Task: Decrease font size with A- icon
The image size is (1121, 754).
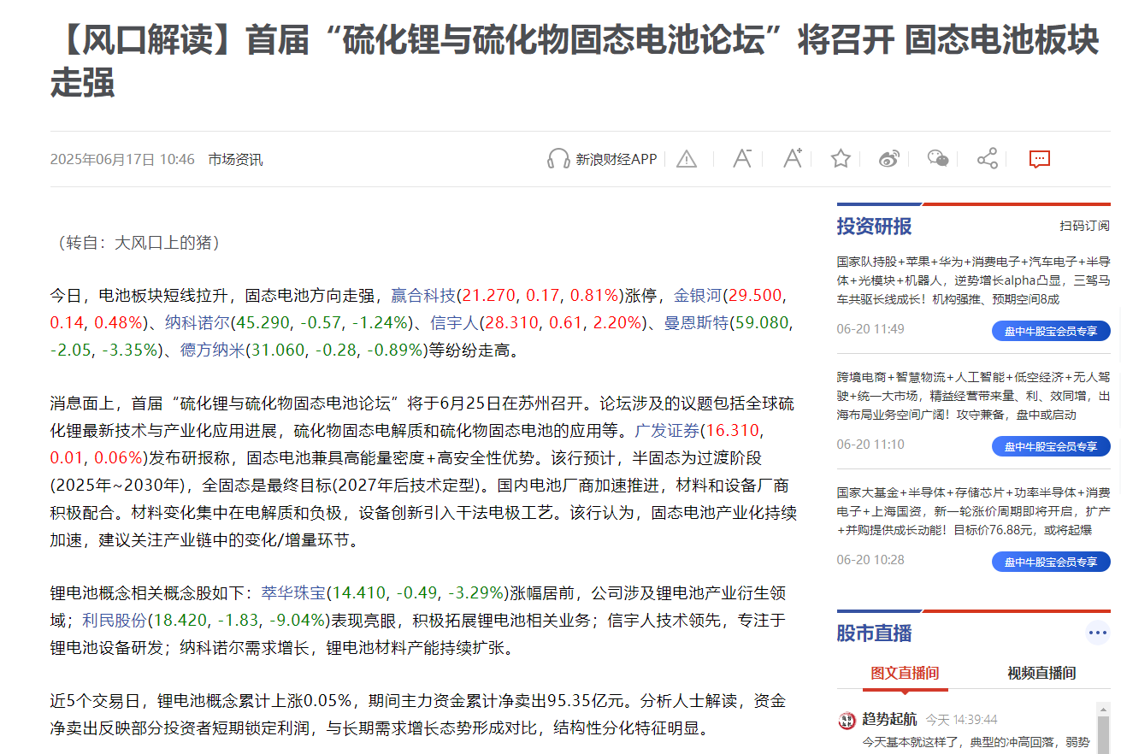Action: point(741,158)
